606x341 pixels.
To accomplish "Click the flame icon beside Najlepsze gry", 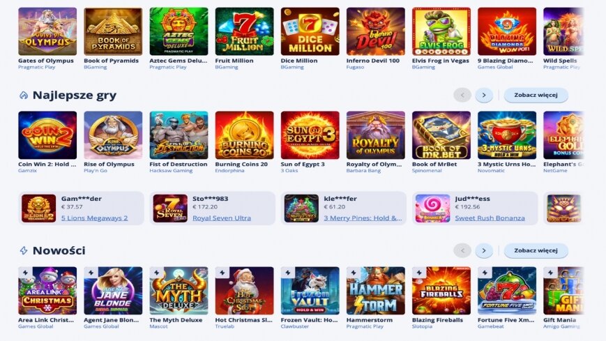I will point(24,95).
